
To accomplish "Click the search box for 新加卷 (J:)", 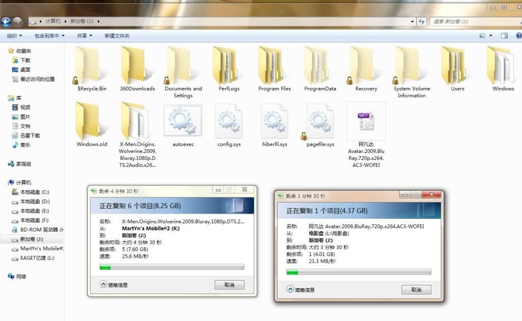I will click(472, 21).
